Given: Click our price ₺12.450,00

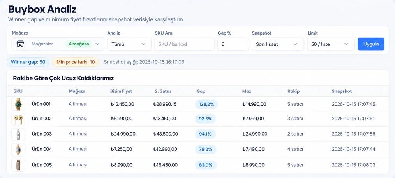Looking at the screenshot, I should coord(123,104).
